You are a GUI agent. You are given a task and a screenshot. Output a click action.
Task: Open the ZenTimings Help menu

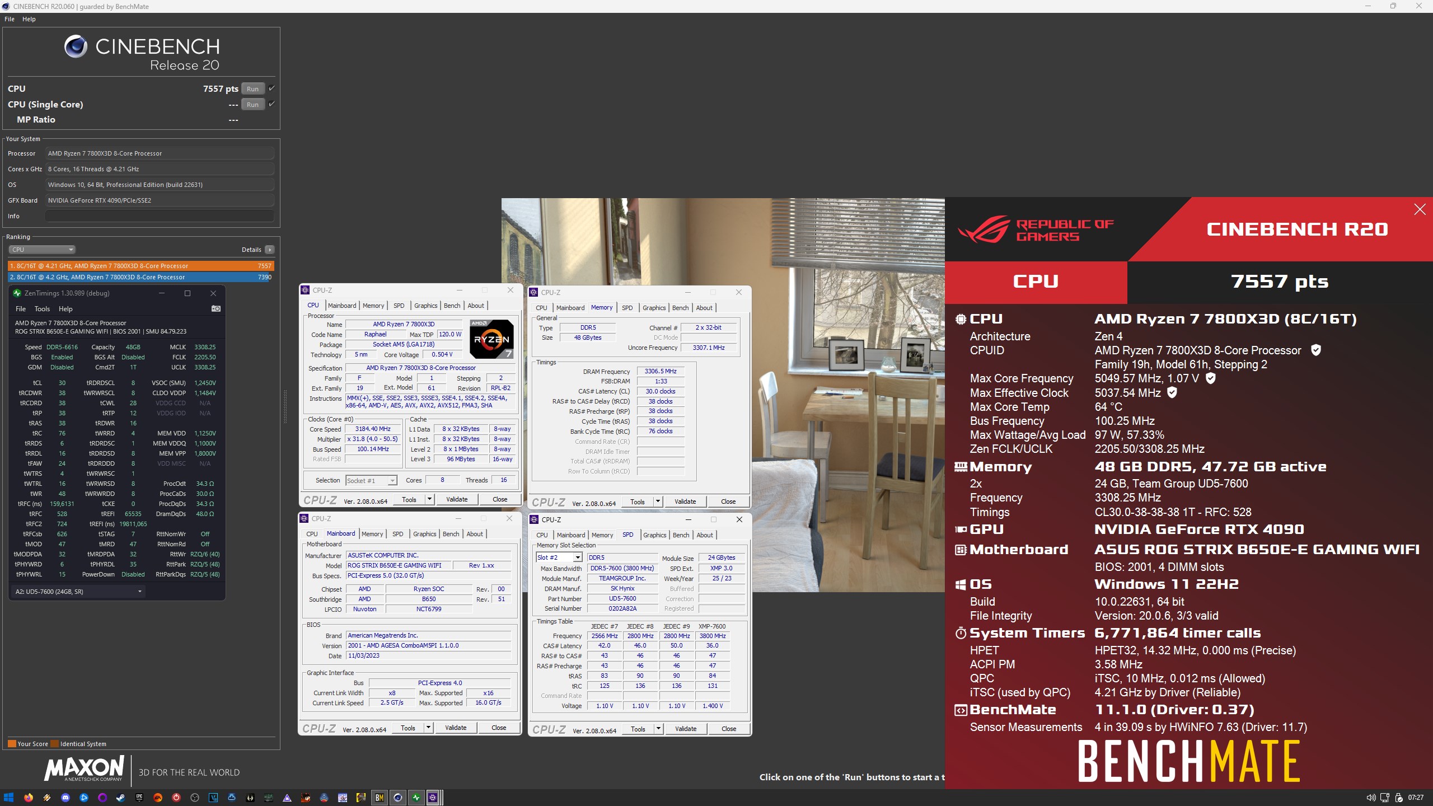pos(65,309)
